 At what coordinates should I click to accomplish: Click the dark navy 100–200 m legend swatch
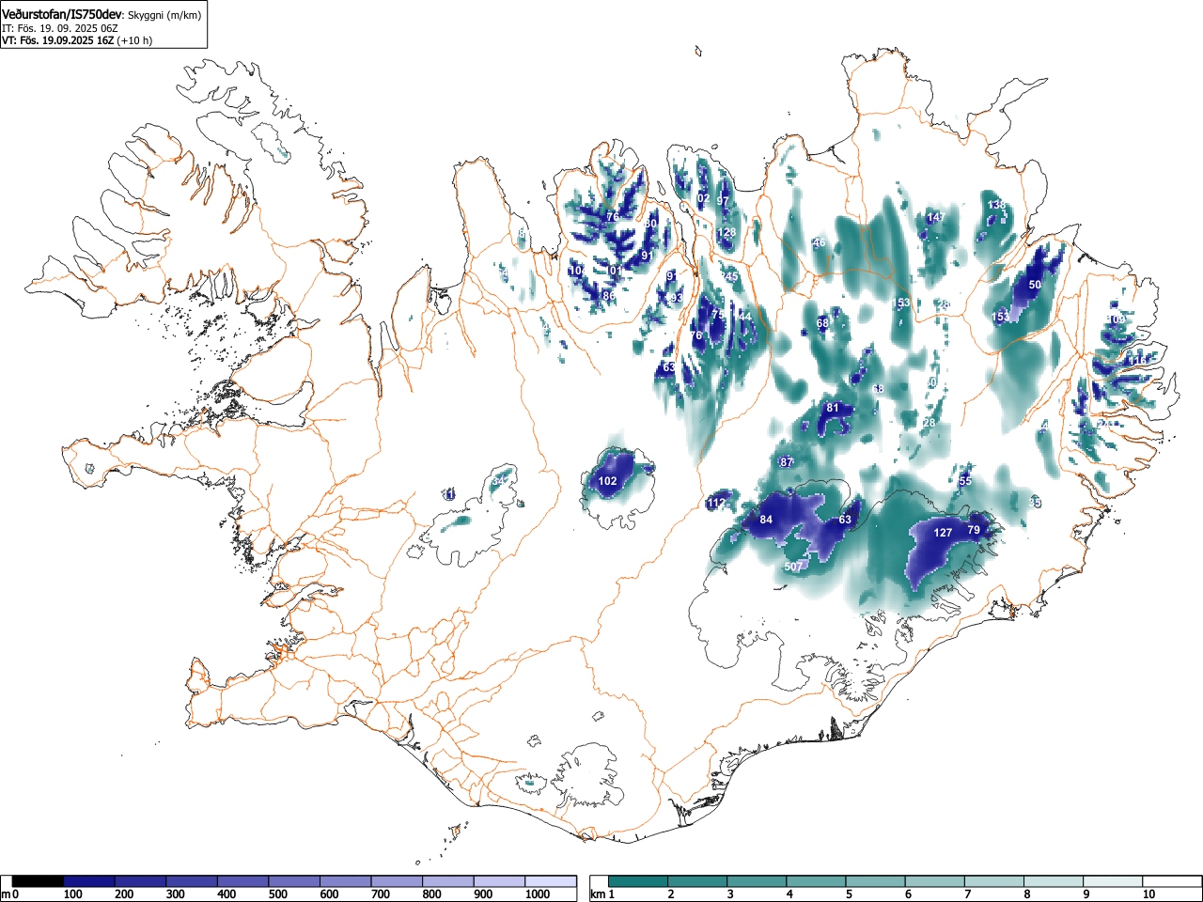[x=89, y=881]
